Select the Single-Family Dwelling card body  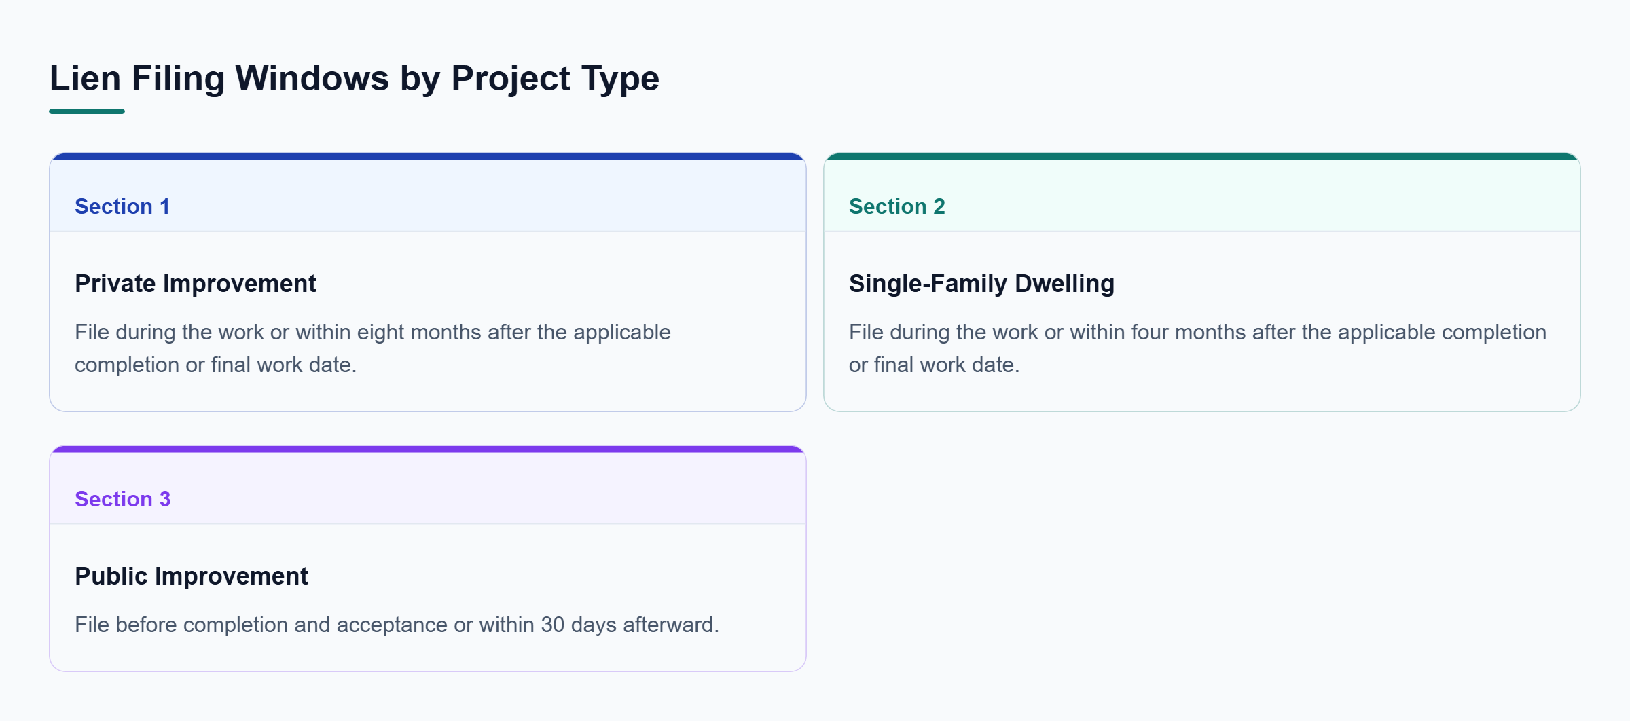point(1202,321)
